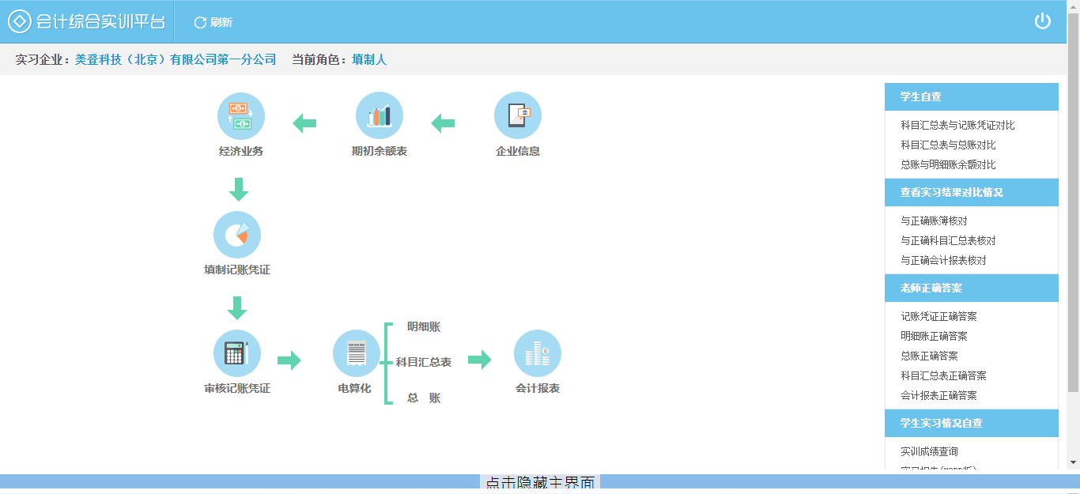The height and width of the screenshot is (494, 1080).
Task: Open the 电算化 receipt icon
Action: (x=356, y=353)
